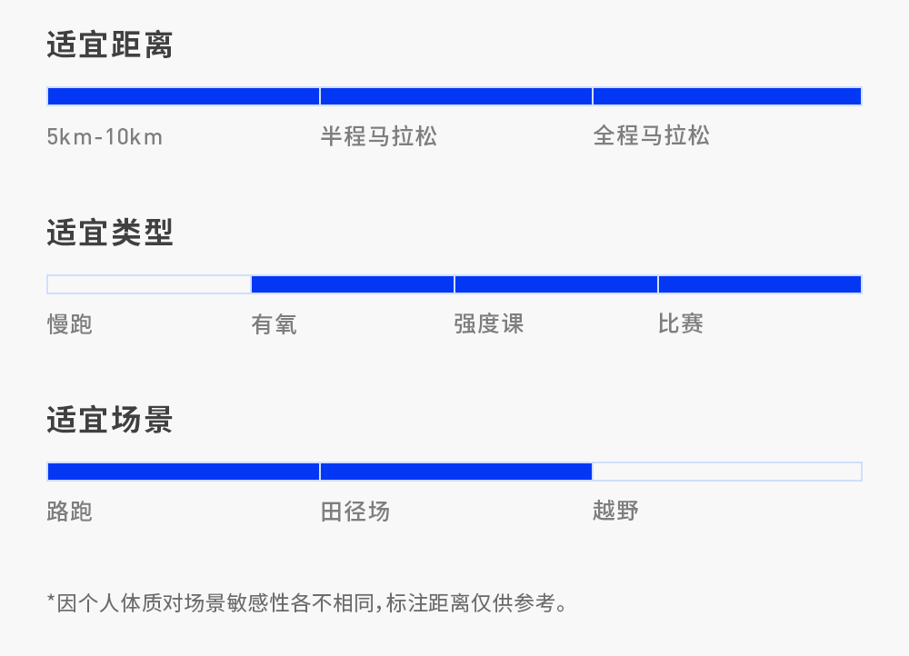Click the 5km-10km distance bar segment
The image size is (909, 656).
pyautogui.click(x=183, y=96)
